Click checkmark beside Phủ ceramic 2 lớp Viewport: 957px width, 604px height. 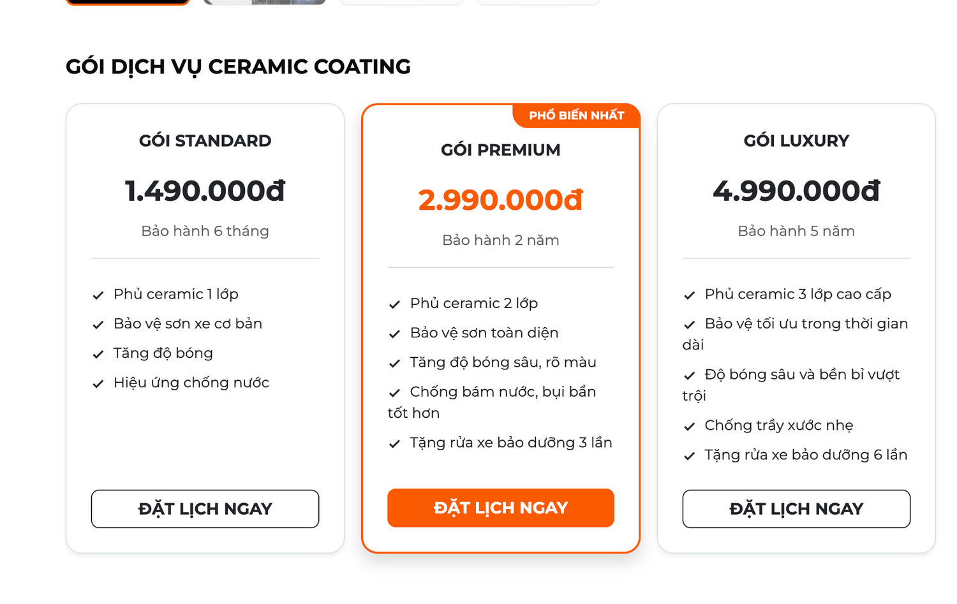pyautogui.click(x=394, y=304)
